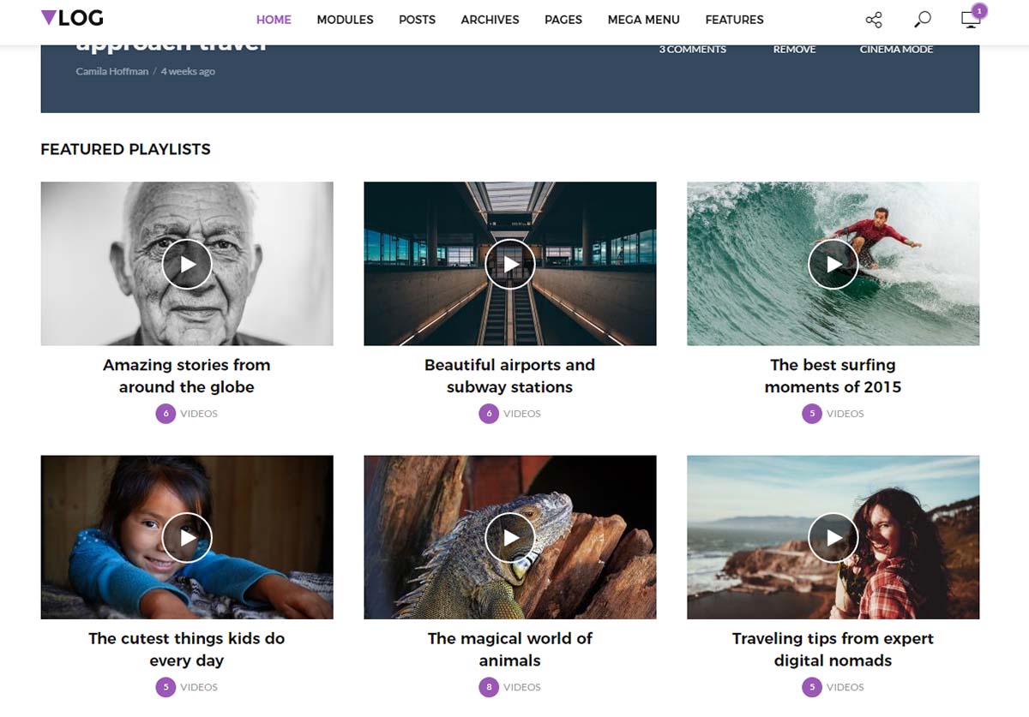Click the purple VLOG logo
The width and height of the screenshot is (1029, 717).
72,18
